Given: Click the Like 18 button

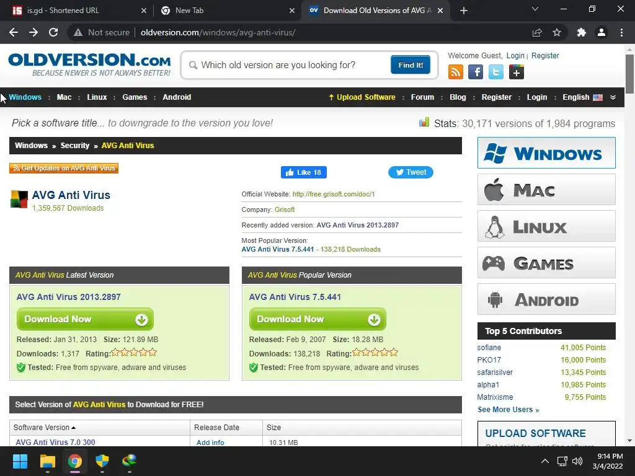Looking at the screenshot, I should tap(304, 172).
